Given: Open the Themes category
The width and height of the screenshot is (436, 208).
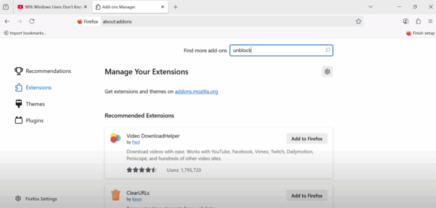Looking at the screenshot, I should tap(30, 104).
